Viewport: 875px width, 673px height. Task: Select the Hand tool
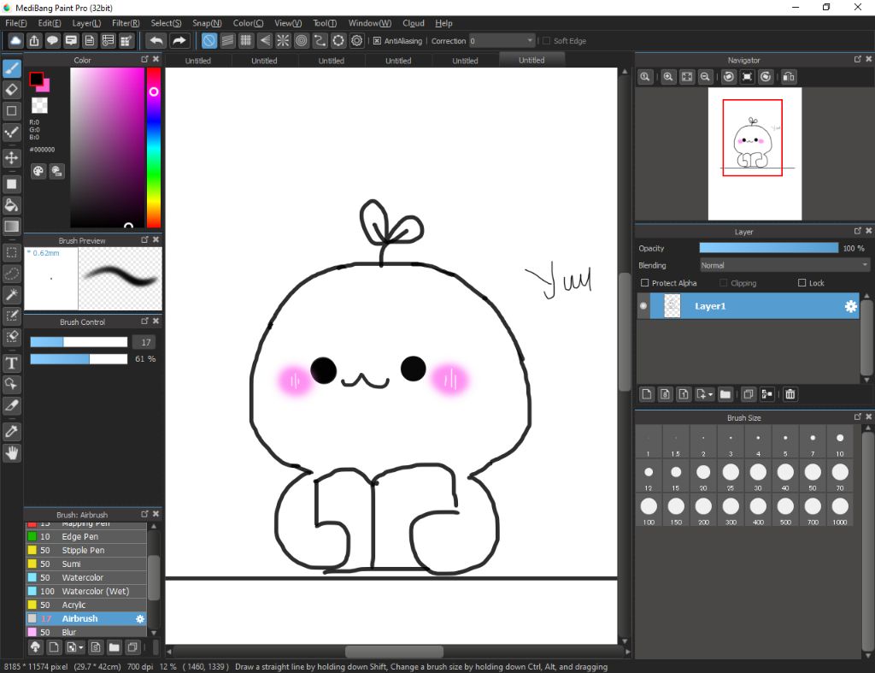point(12,453)
